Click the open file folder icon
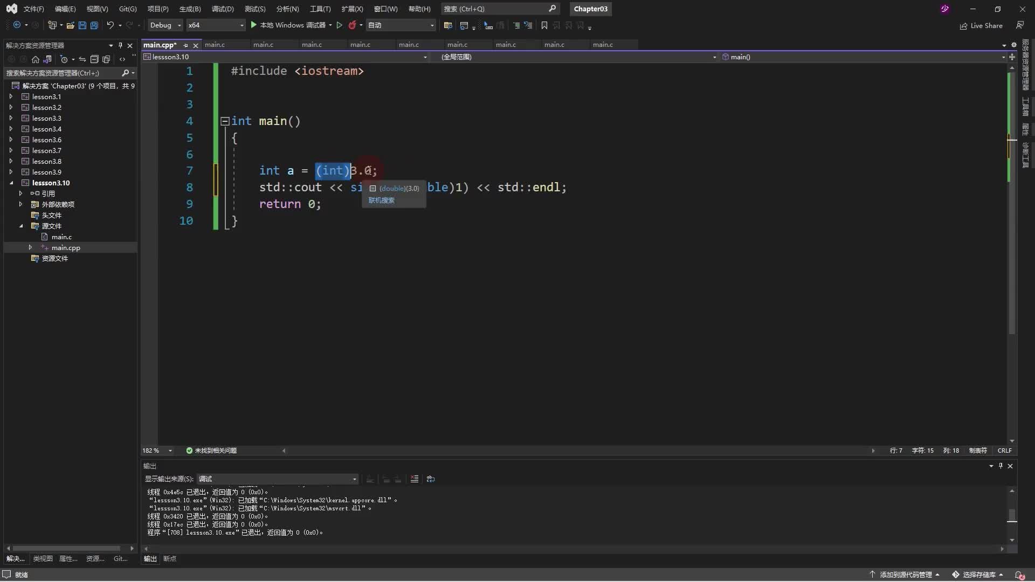The image size is (1035, 582). 70,25
